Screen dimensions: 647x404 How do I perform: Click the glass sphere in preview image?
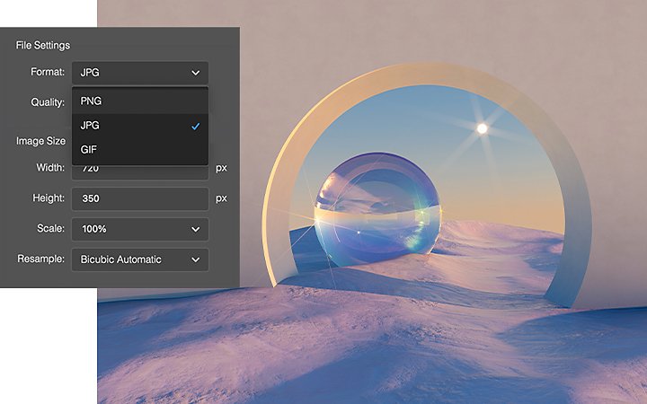(x=377, y=209)
